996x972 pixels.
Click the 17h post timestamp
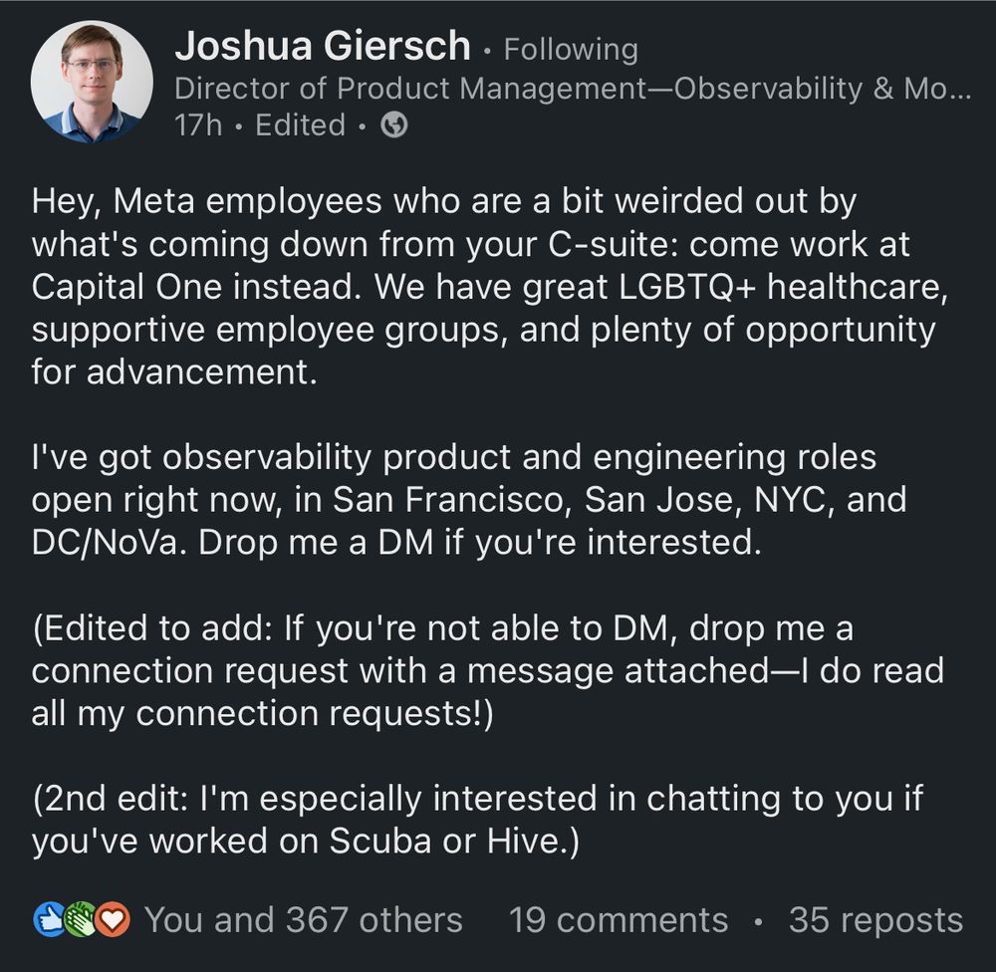tap(197, 125)
